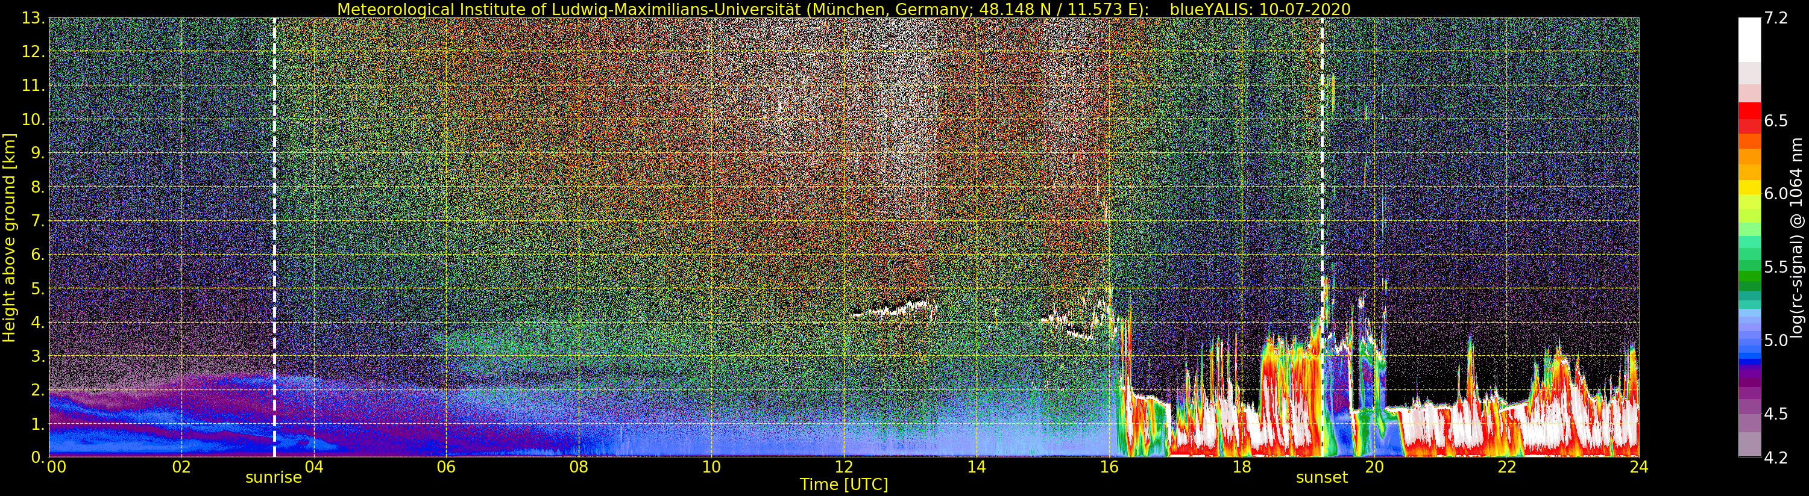The height and width of the screenshot is (496, 1809).
Task: Click the colorbar tick value 5.0
Action: click(1776, 340)
